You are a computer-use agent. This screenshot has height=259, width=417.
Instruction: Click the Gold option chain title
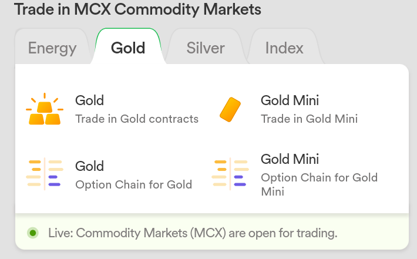tap(90, 166)
